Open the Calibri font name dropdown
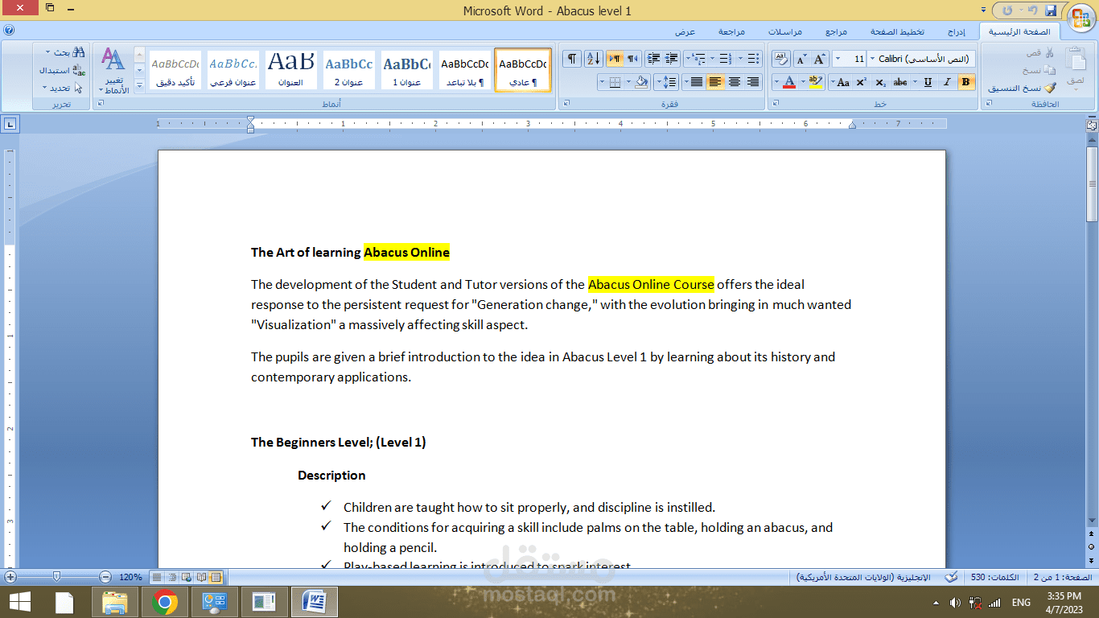This screenshot has height=618, width=1099. pyautogui.click(x=872, y=59)
